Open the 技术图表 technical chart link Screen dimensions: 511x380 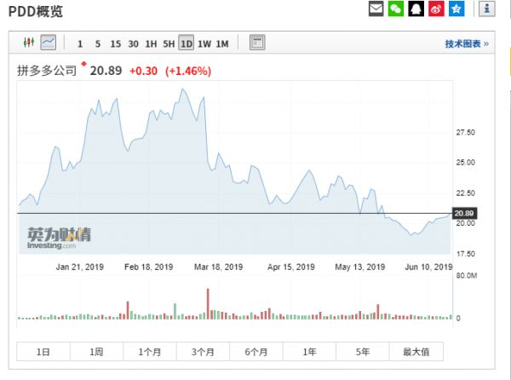pyautogui.click(x=466, y=43)
